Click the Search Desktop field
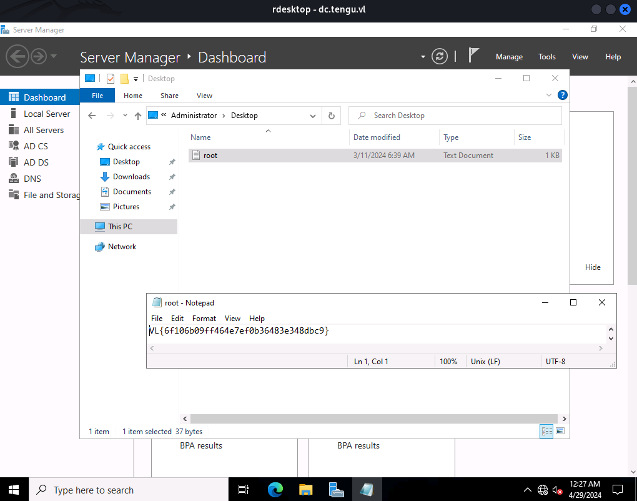This screenshot has width=637, height=501. point(455,116)
